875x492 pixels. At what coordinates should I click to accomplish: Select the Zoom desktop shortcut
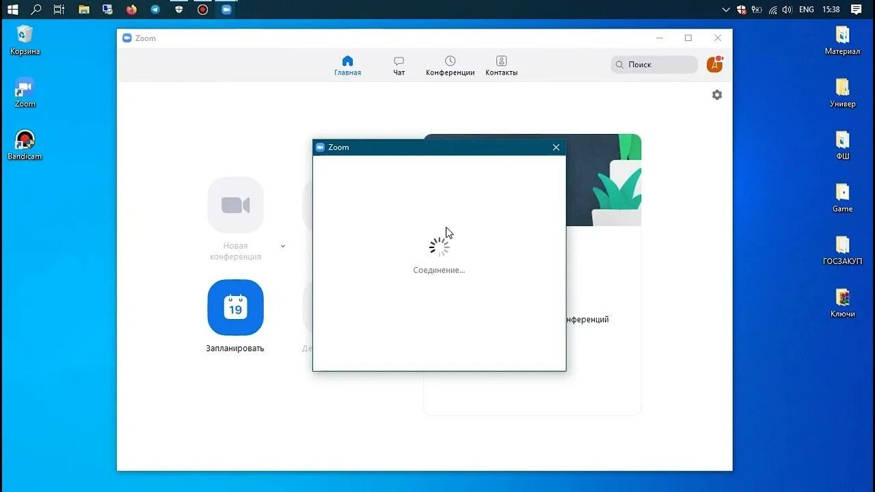pyautogui.click(x=25, y=92)
